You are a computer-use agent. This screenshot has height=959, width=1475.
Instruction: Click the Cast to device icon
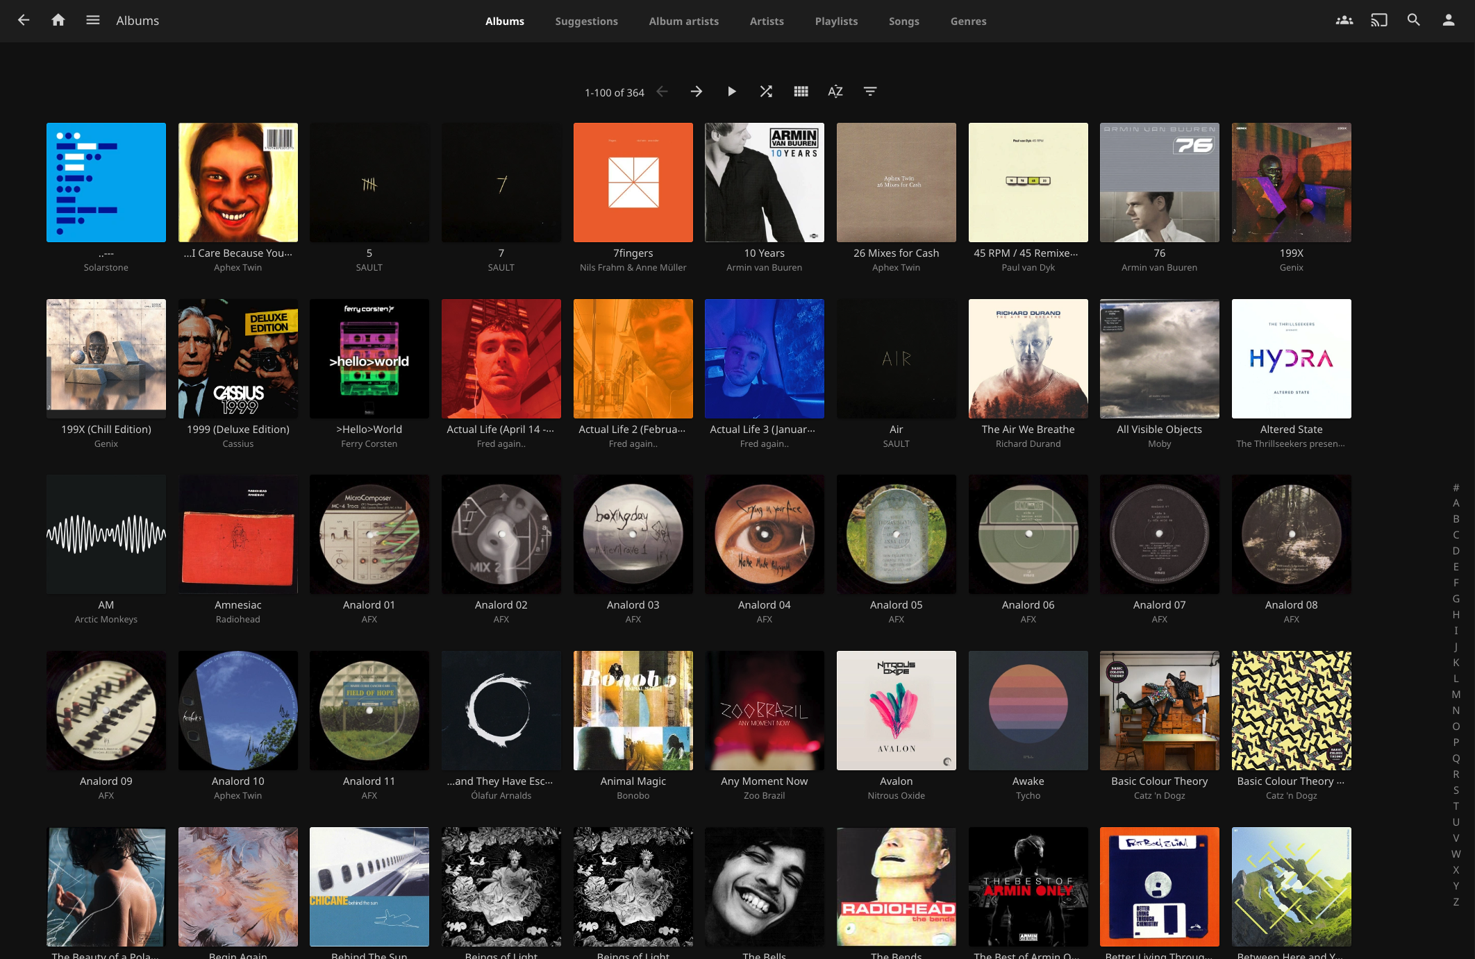(x=1379, y=20)
